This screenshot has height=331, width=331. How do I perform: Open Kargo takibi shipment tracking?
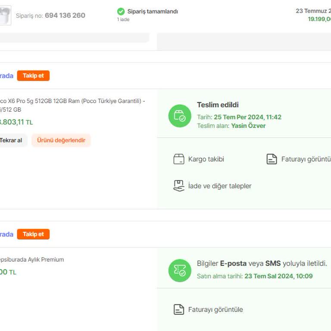(x=206, y=159)
